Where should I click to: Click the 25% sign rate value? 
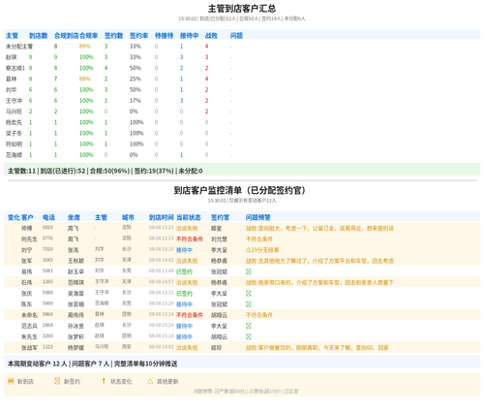(136, 79)
